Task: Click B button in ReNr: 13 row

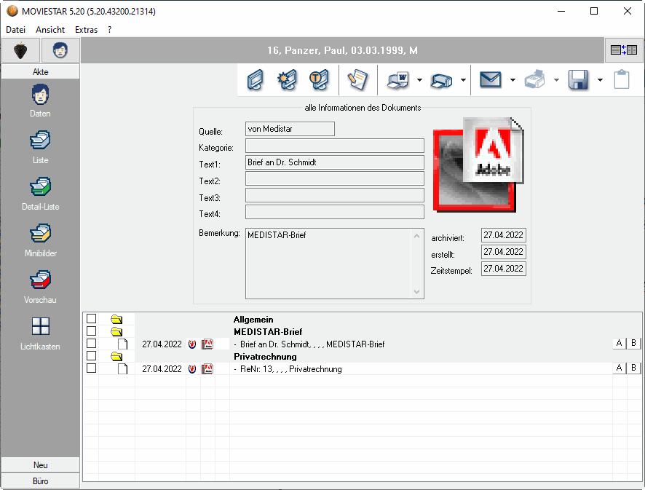Action: coord(633,368)
